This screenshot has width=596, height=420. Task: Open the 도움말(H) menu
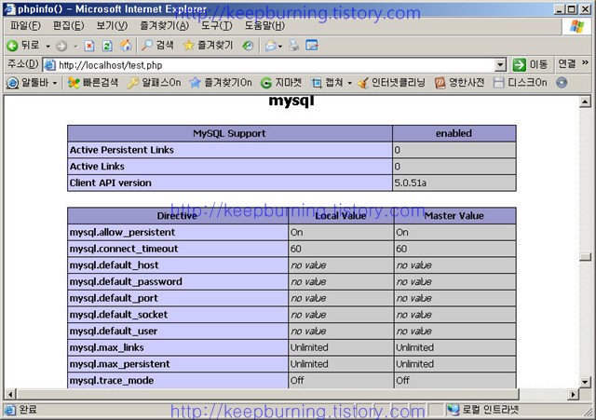click(x=264, y=26)
